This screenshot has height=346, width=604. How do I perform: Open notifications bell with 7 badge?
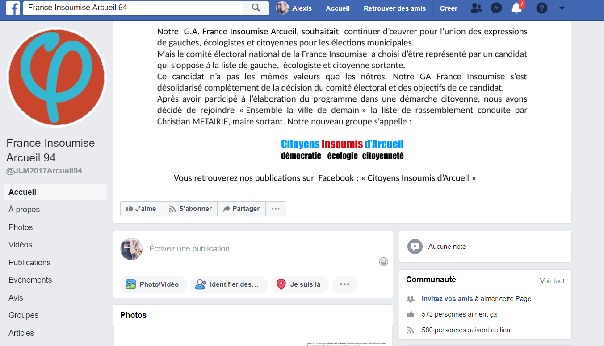517,8
